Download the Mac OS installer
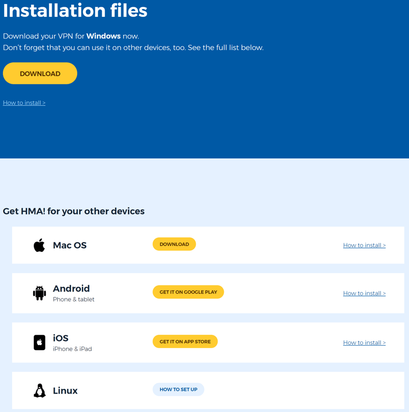The image size is (409, 412). [174, 244]
